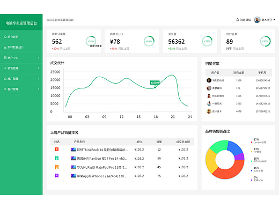The width and height of the screenshot is (279, 209).
Task: Click the 56362 views value
Action: coord(177,42)
